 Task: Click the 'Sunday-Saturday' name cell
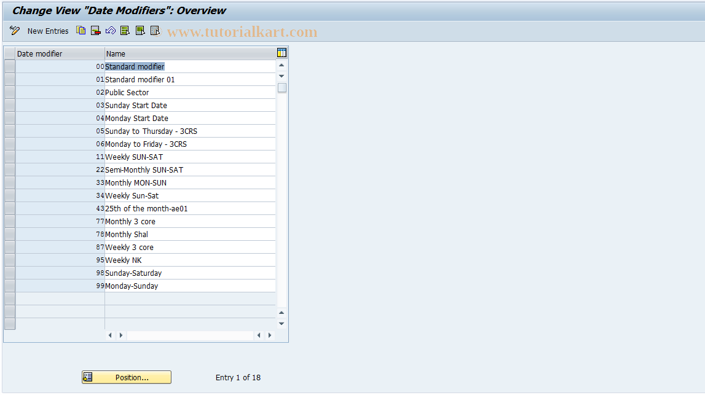(x=190, y=273)
